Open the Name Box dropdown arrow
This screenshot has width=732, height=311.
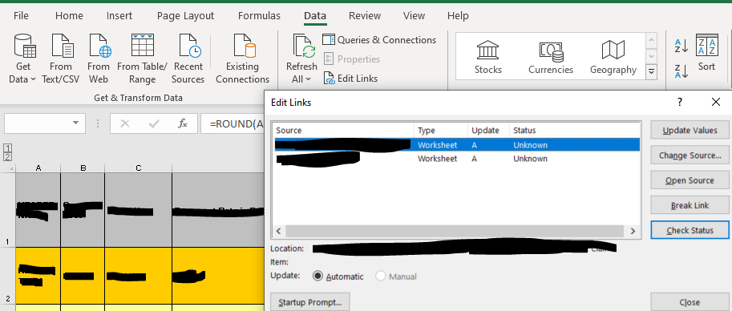[x=75, y=123]
